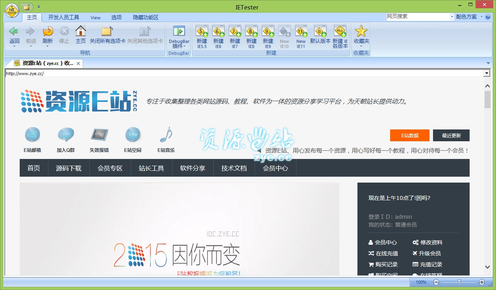Open 软件分享 in the site menu
This screenshot has height=290, width=496.
tap(192, 168)
